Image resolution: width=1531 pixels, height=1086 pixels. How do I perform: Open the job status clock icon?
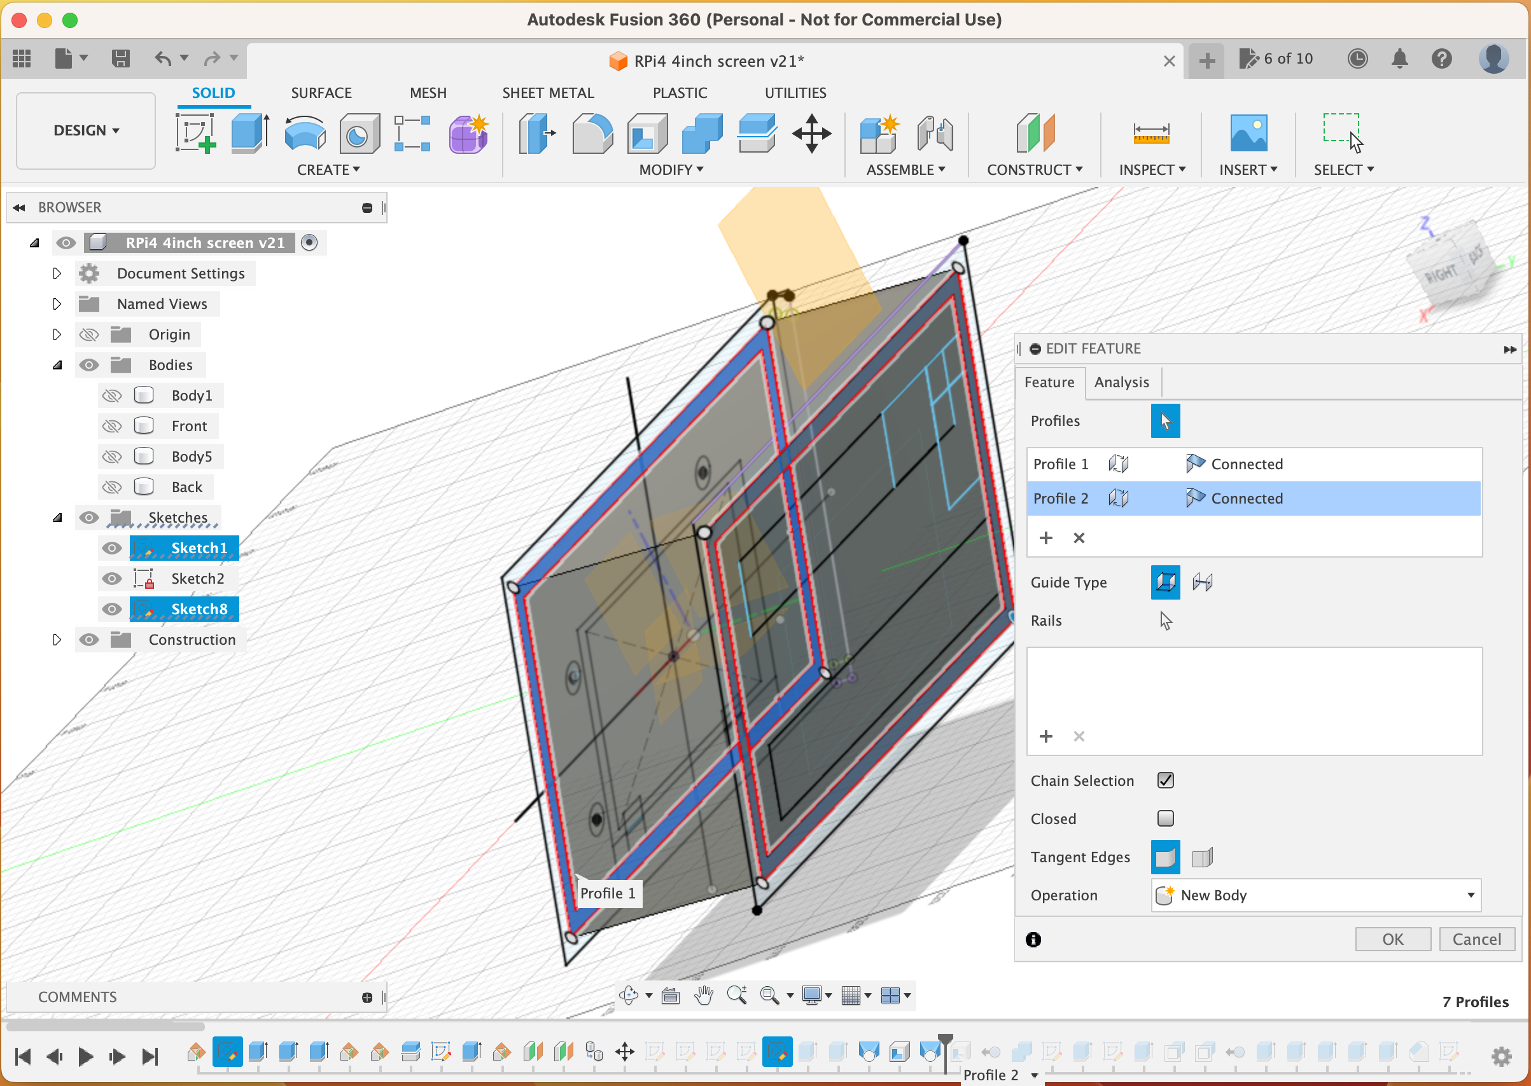coord(1357,59)
